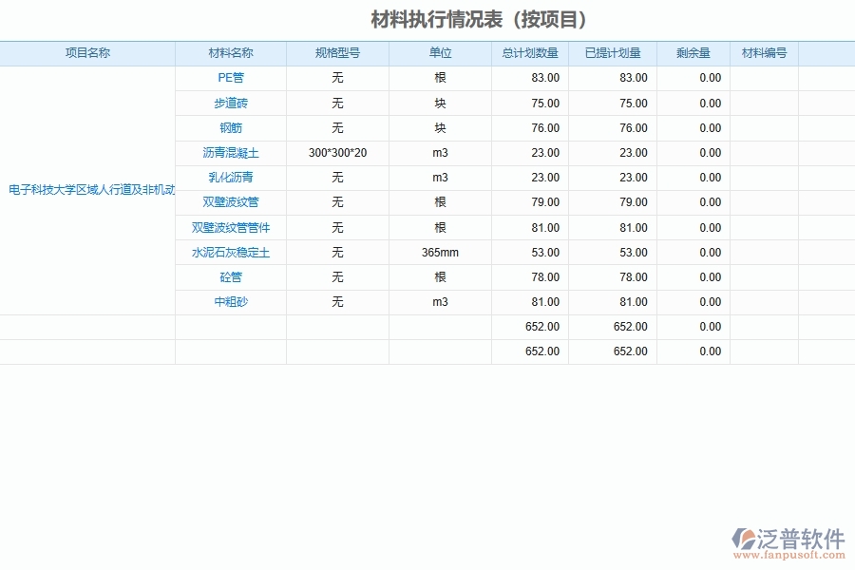
Task: Click the 材料名称 column header
Action: click(231, 53)
